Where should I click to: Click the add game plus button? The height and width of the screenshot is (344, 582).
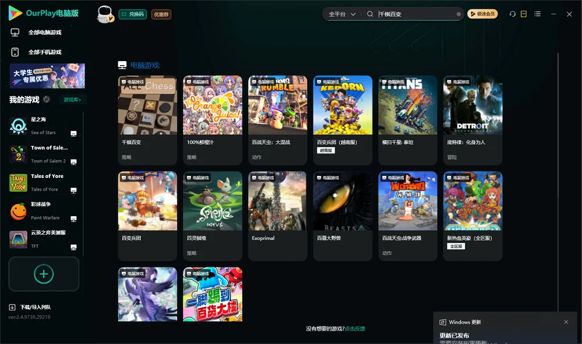click(44, 274)
